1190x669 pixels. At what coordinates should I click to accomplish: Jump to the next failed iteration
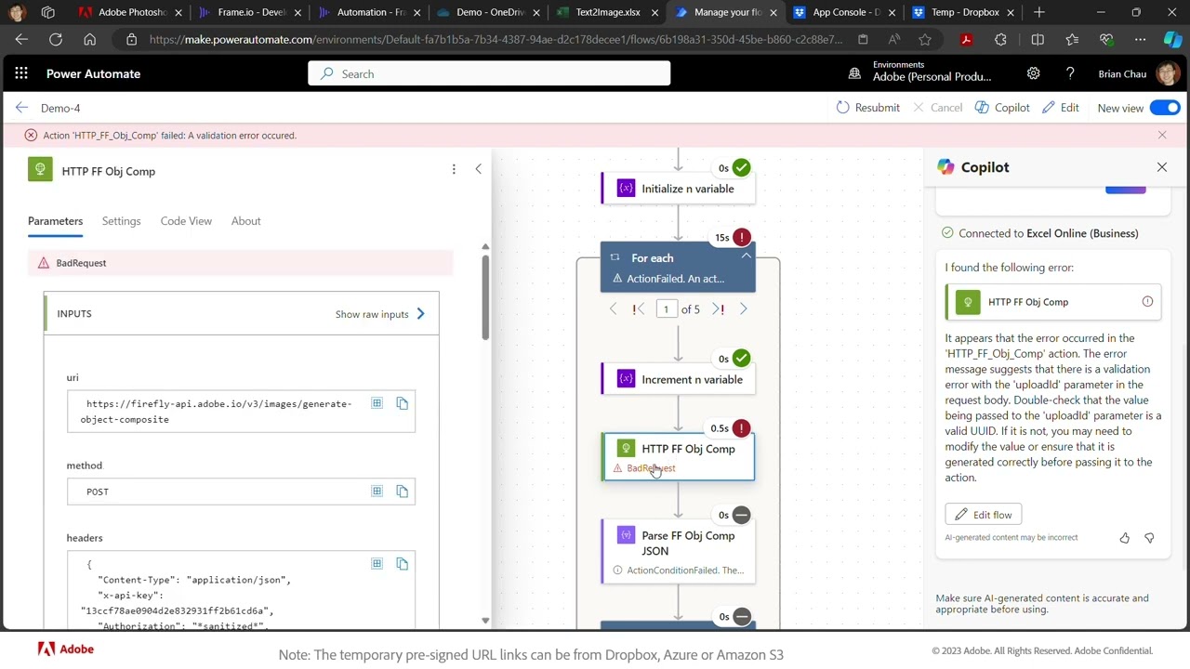click(718, 309)
